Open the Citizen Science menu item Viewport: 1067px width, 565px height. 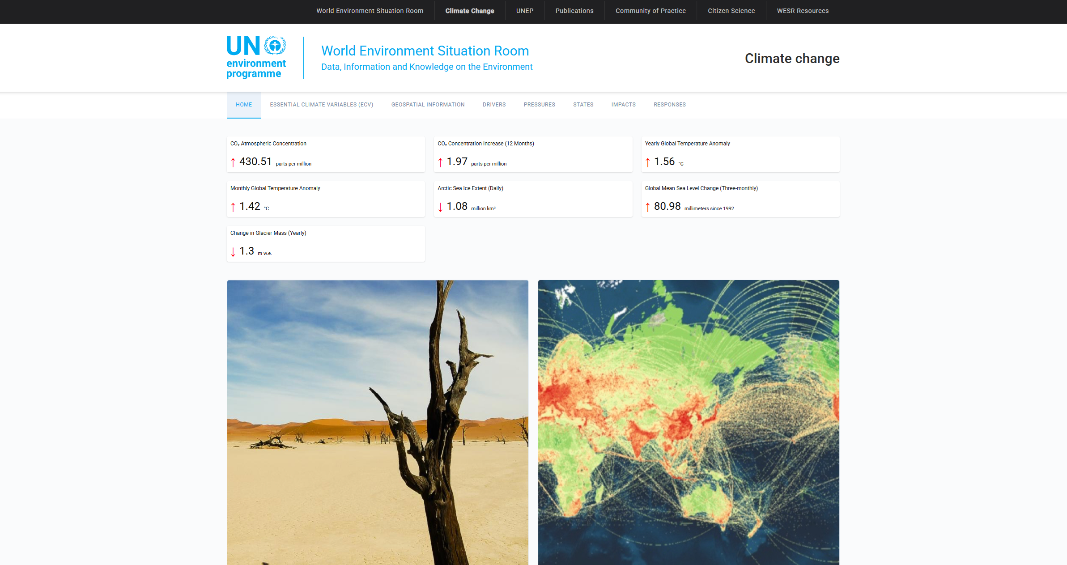coord(731,10)
